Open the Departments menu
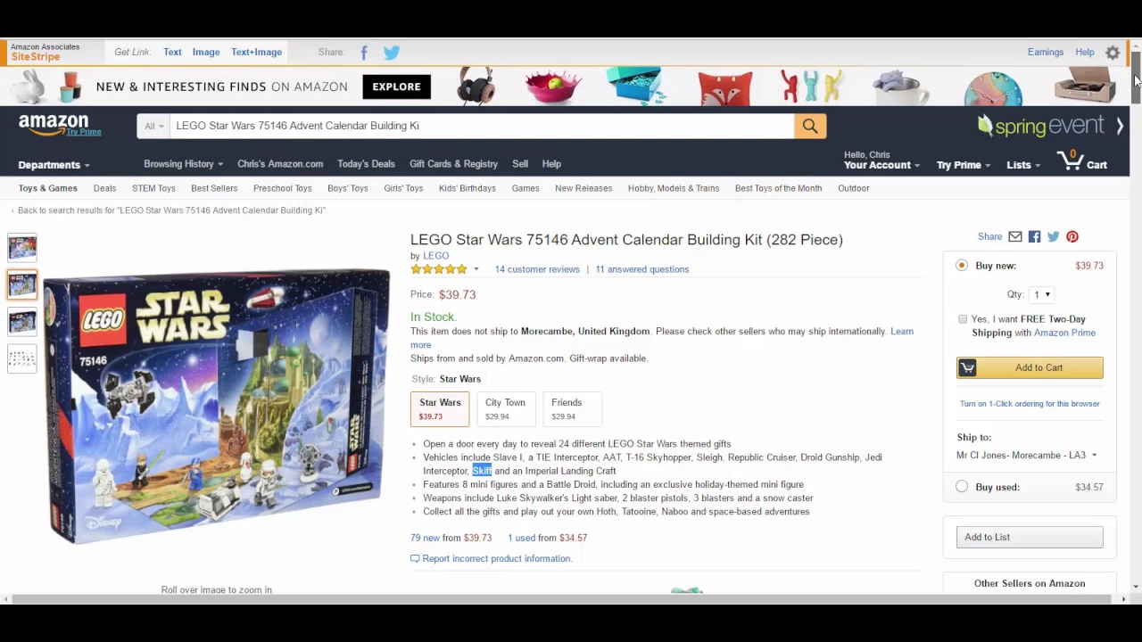 [54, 165]
